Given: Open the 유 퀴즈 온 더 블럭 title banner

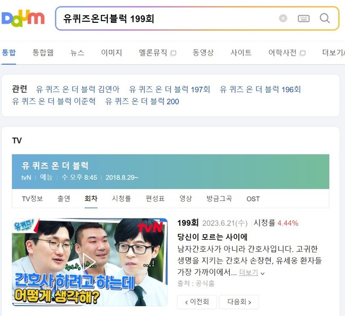Looking at the screenshot, I should 55,166.
